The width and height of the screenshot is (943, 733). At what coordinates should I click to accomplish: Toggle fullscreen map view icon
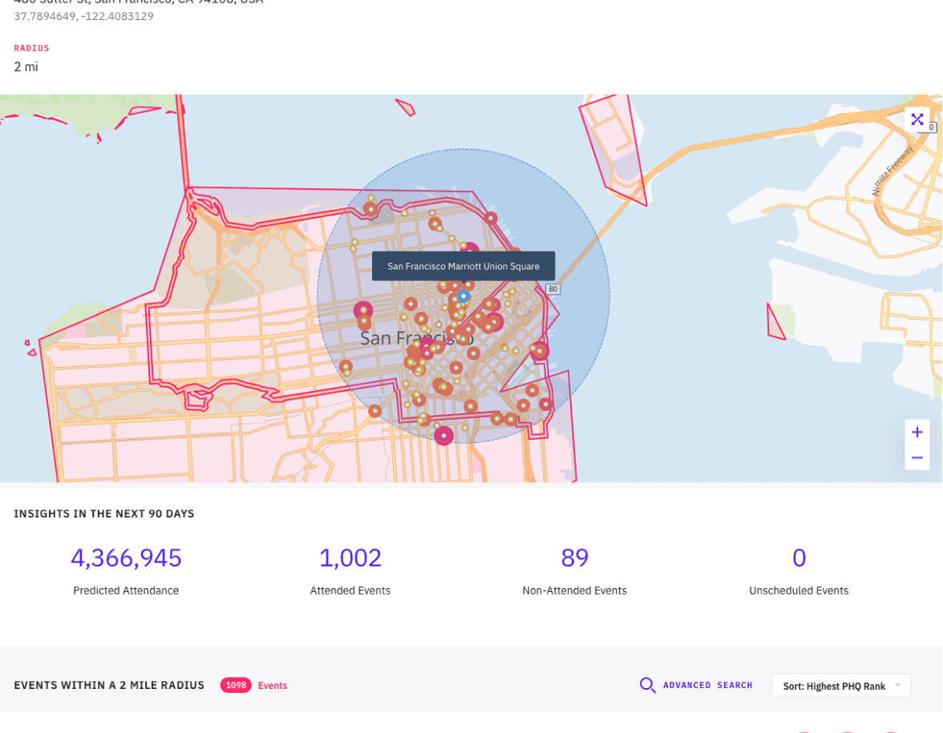coord(917,120)
